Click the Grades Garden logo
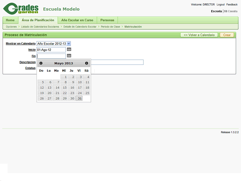Viewport: 241px width, 181px height. pyautogui.click(x=21, y=8)
